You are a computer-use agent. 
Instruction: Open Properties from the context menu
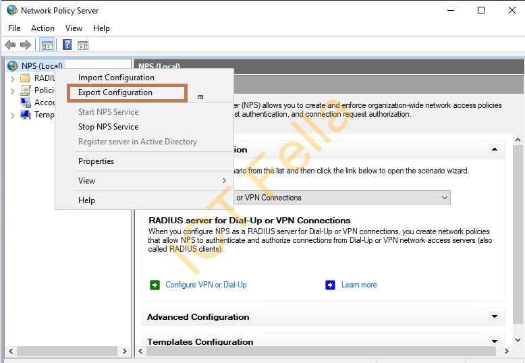[x=96, y=161]
